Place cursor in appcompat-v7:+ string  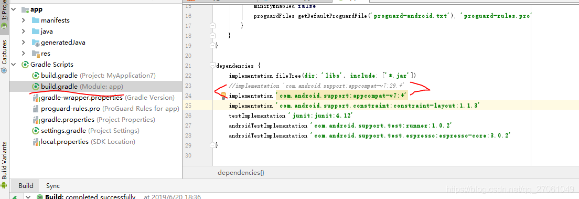click(342, 96)
